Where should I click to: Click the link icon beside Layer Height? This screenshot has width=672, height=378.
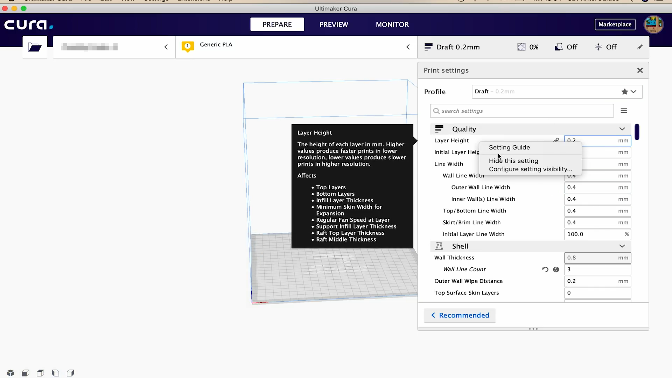556,140
